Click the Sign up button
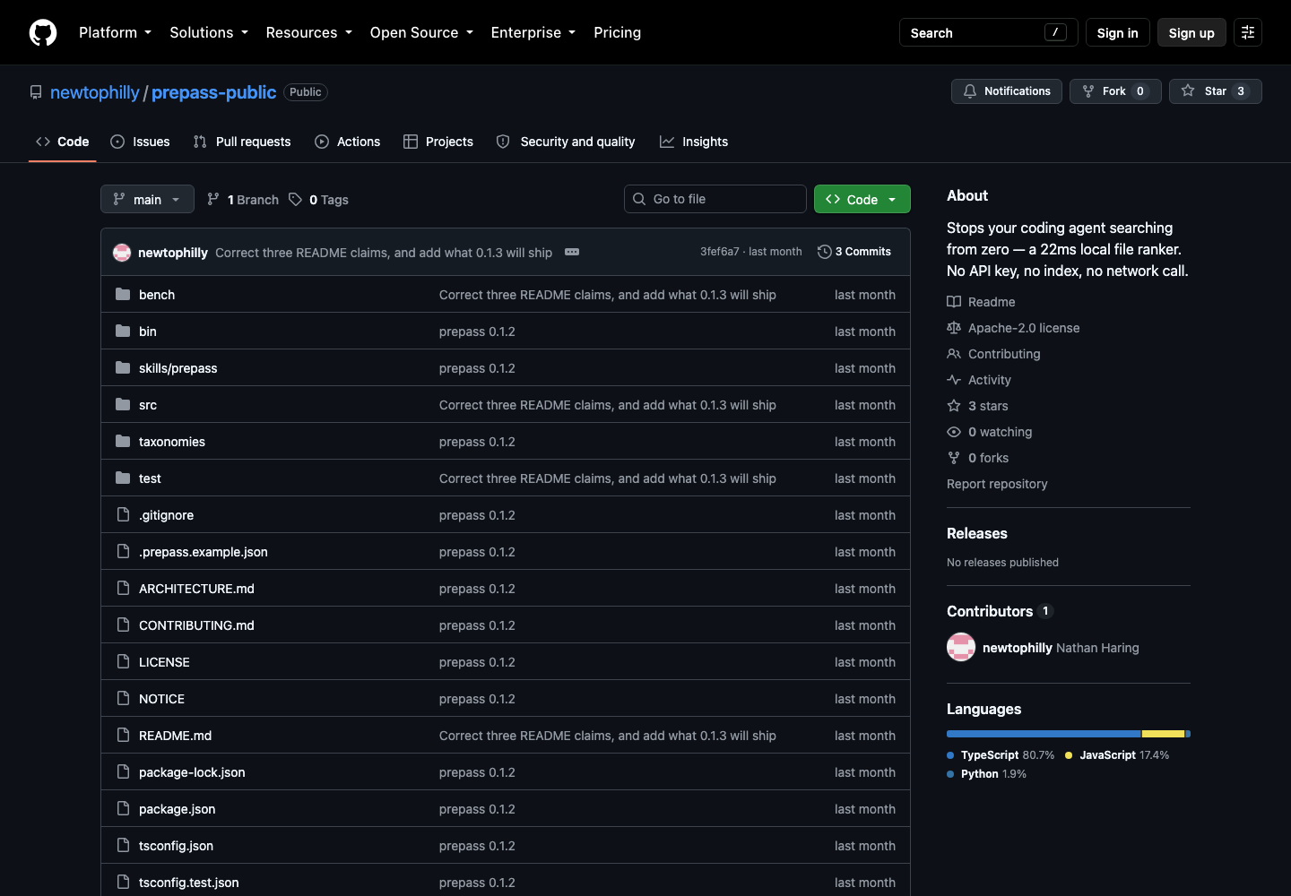 tap(1191, 32)
